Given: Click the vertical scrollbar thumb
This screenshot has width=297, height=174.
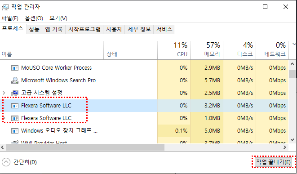Looking at the screenshot, I should (292, 74).
